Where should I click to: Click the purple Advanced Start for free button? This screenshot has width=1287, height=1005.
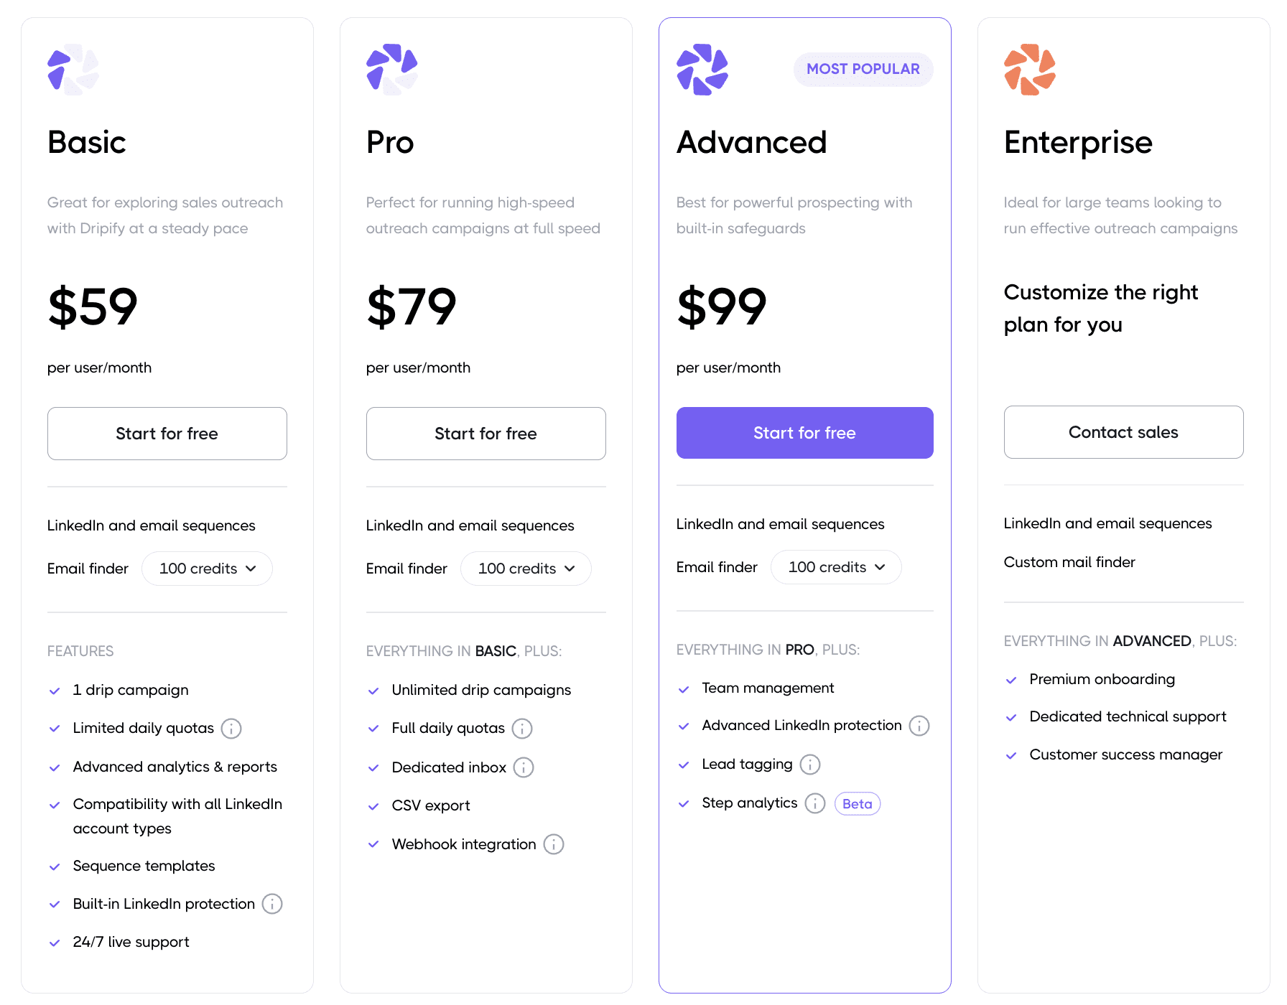(x=804, y=433)
